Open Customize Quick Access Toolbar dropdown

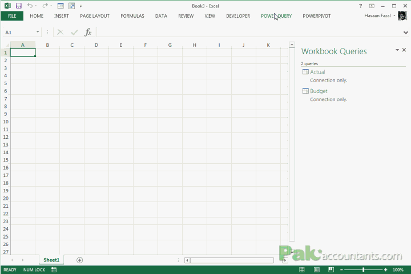[x=80, y=6]
